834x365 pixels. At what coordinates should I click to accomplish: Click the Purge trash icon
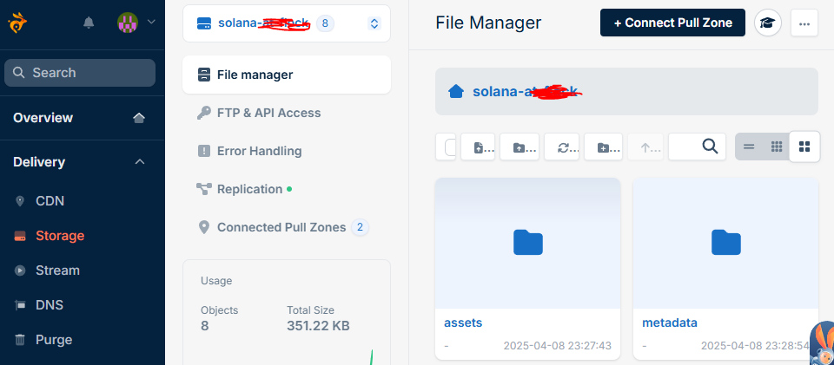click(20, 340)
